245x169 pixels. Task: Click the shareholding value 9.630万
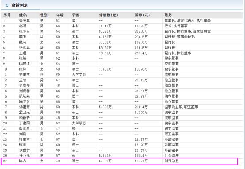tap(105, 31)
